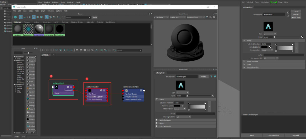Click the Input slider in the Attribute Editor
Image resolution: width=306 pixels, height=139 pixels.
[287, 37]
